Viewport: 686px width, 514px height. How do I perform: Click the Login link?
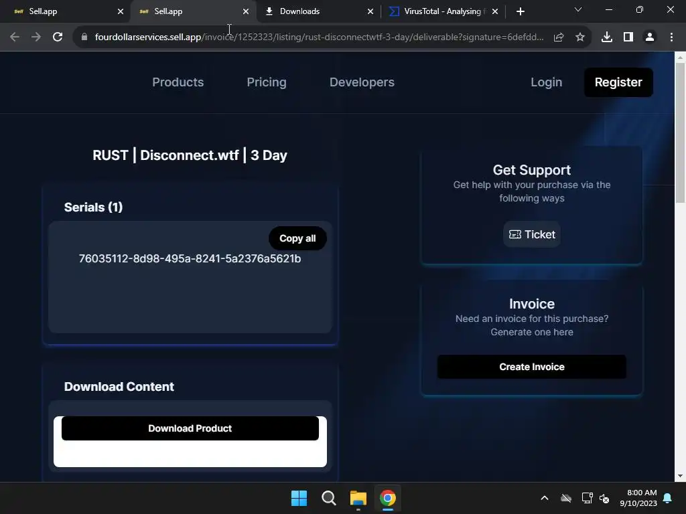(547, 82)
